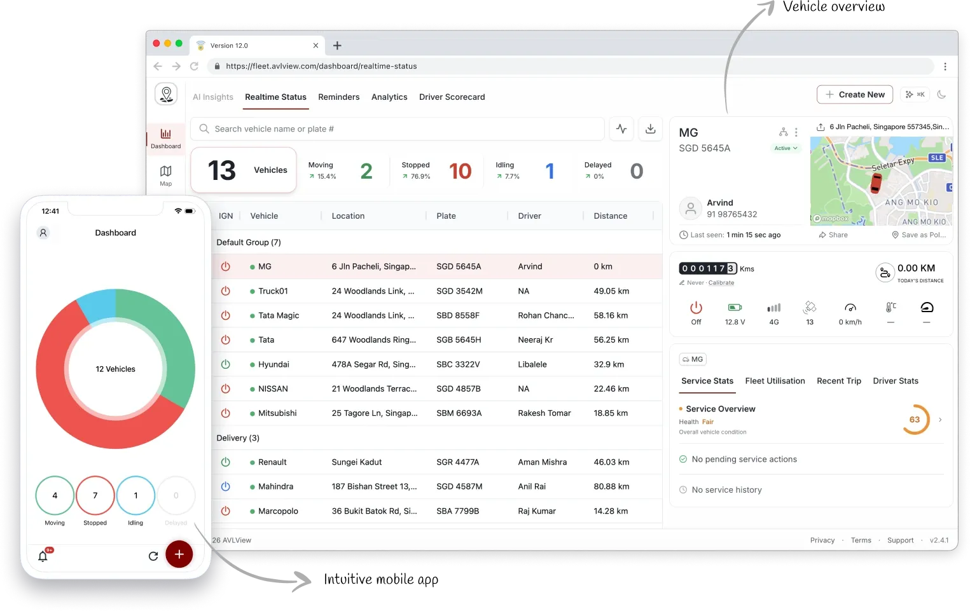This screenshot has height=611, width=970.
Task: Filter by the Stopped 10 stat
Action: pos(437,170)
